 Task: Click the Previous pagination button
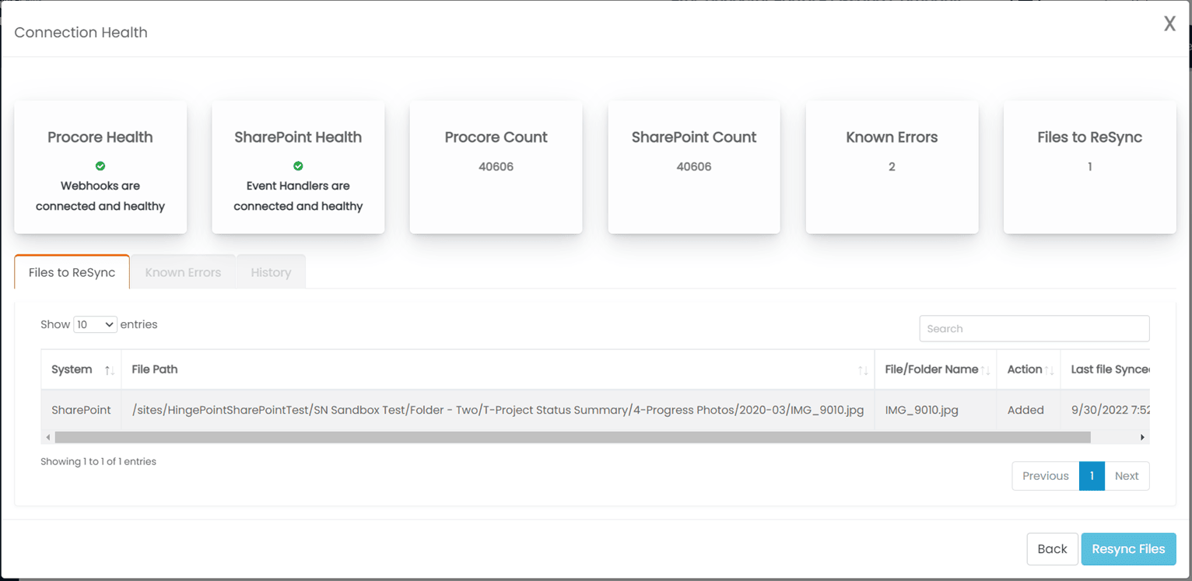pyautogui.click(x=1045, y=475)
